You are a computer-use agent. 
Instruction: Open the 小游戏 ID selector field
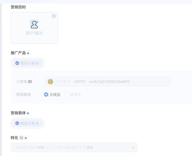107,82
